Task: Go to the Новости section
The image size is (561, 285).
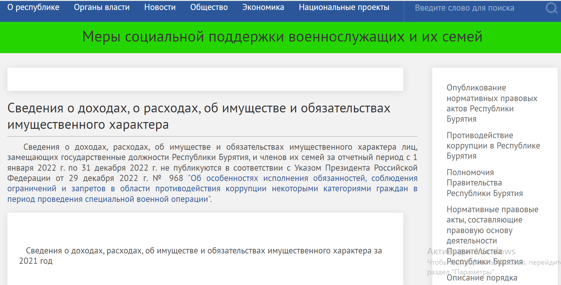Action: pos(160,7)
